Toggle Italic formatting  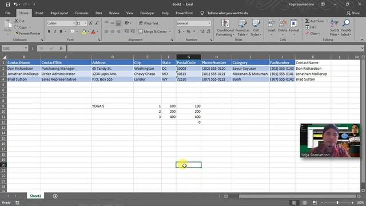[55, 31]
